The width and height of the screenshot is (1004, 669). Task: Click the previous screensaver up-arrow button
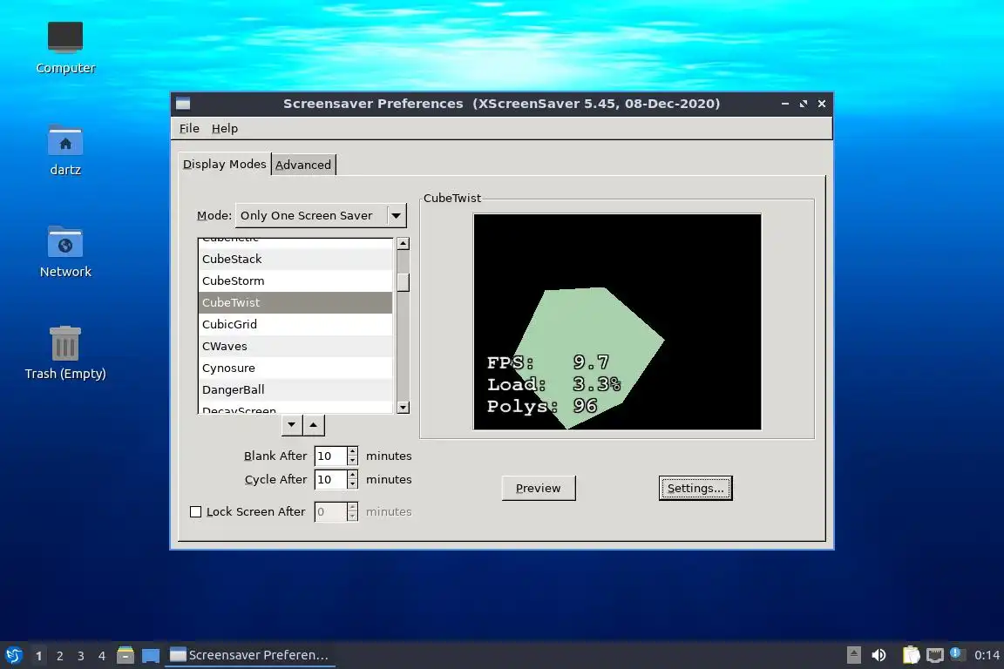pyautogui.click(x=313, y=424)
